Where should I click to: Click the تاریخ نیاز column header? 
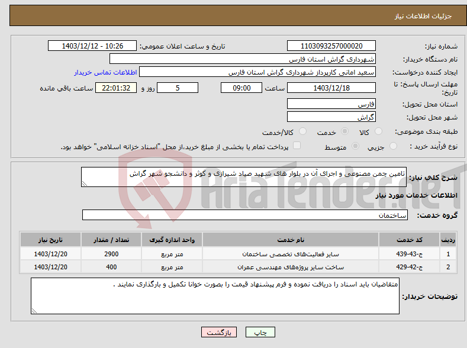coord(51,240)
